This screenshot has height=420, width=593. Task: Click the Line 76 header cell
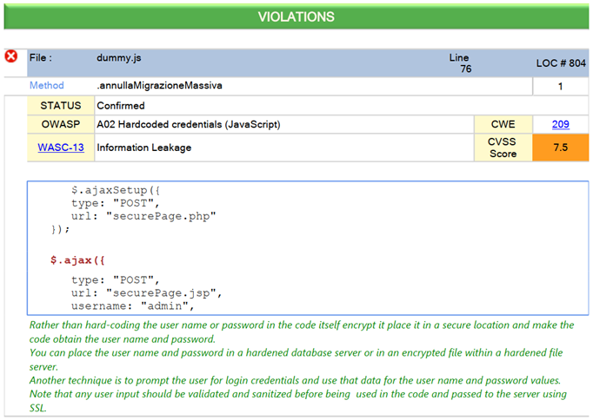point(460,63)
